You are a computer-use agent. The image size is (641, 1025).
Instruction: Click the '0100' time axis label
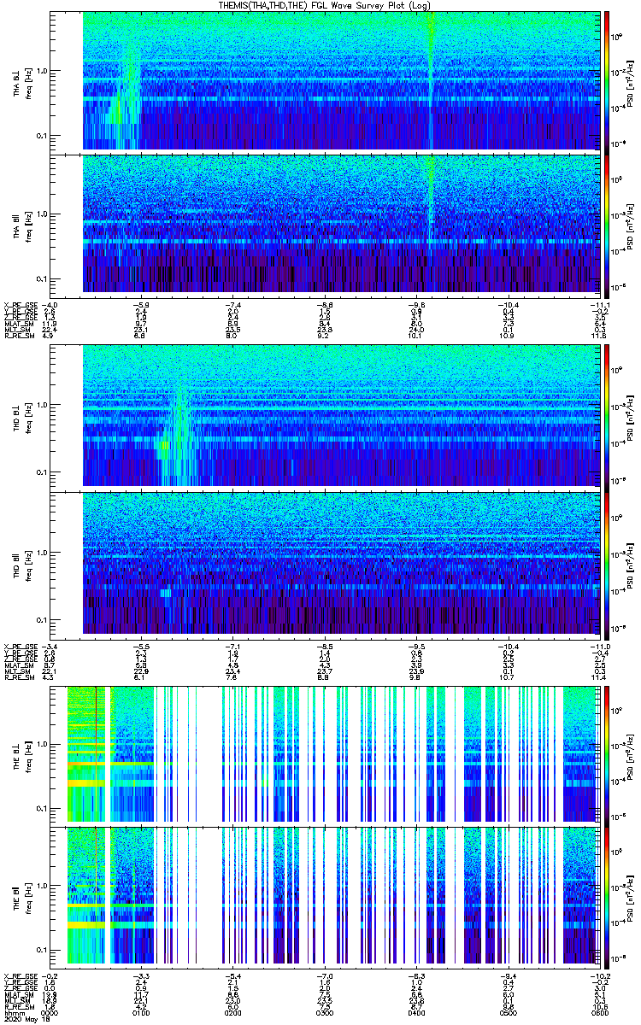141,1013
